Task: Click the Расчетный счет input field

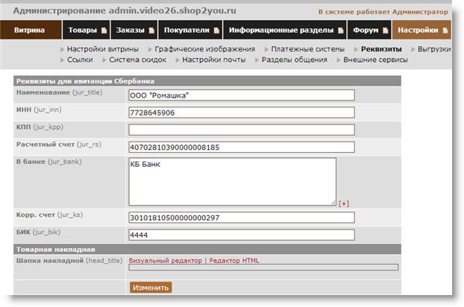Action: click(x=242, y=147)
